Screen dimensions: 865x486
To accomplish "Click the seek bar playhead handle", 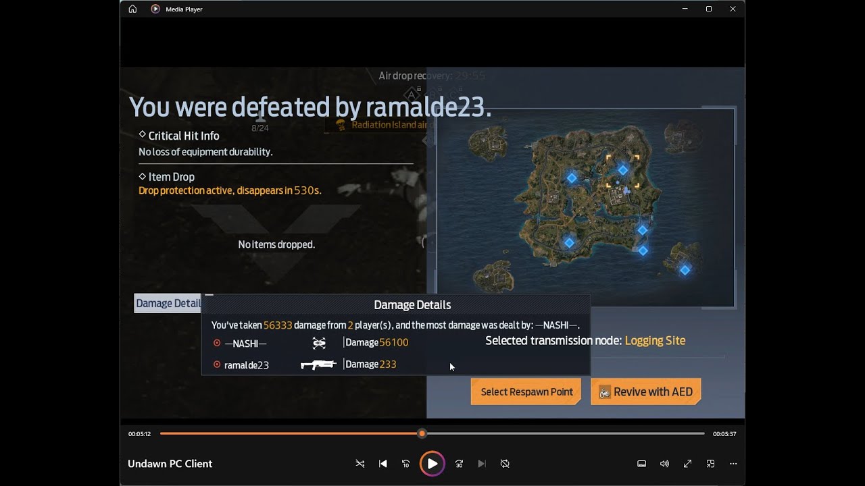I will click(x=422, y=433).
